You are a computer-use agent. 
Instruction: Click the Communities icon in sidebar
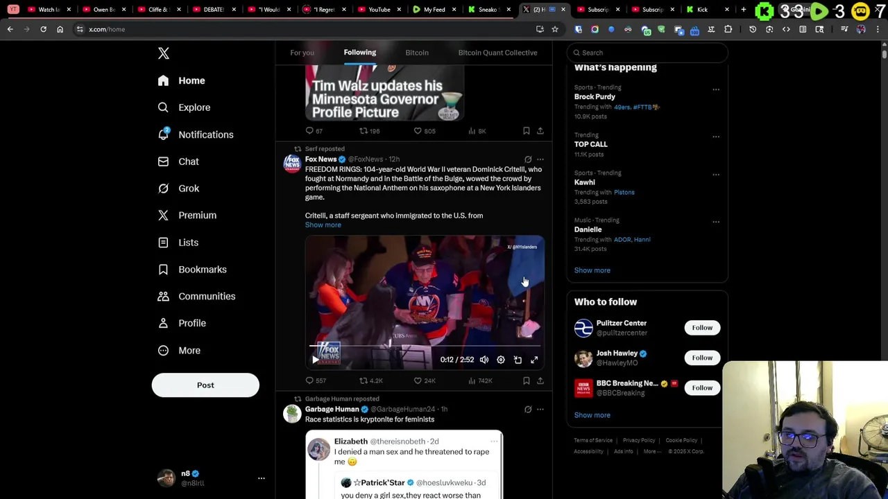pyautogui.click(x=163, y=297)
